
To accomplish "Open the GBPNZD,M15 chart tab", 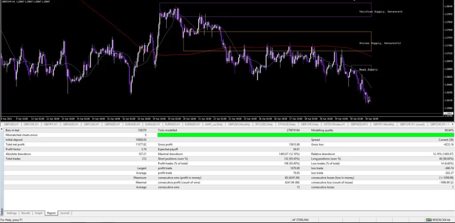I will point(360,124).
